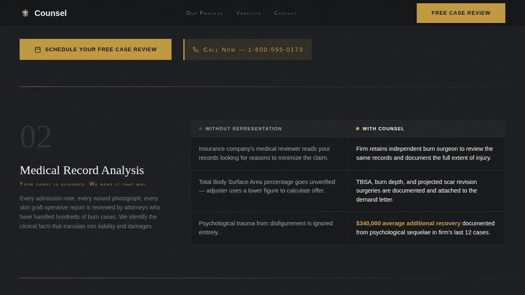Click the $340,000 average additional recovery link
This screenshot has height=295, width=525.
pyautogui.click(x=408, y=223)
